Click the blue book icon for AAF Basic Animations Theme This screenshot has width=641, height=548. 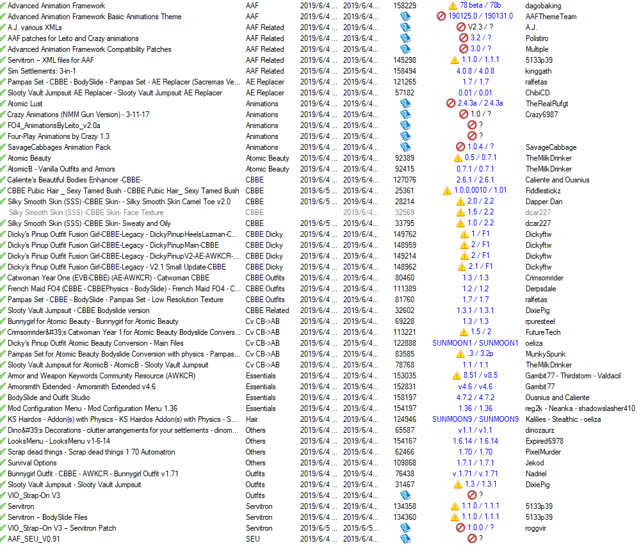(x=405, y=17)
